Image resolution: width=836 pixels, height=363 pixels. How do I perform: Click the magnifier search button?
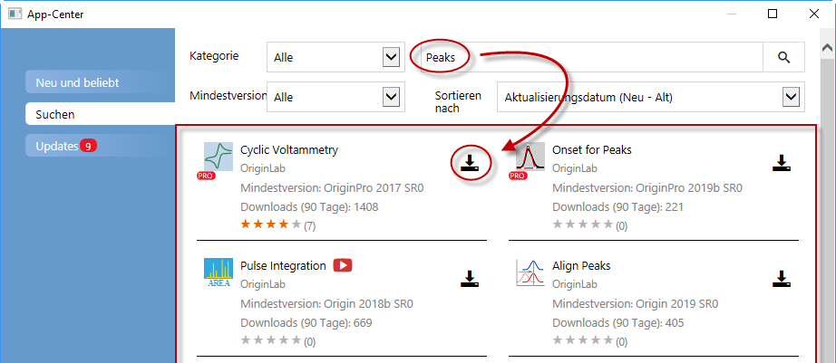pos(783,57)
